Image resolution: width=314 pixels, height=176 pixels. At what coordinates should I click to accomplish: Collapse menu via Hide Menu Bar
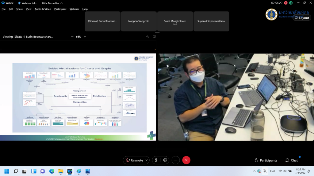pyautogui.click(x=52, y=3)
